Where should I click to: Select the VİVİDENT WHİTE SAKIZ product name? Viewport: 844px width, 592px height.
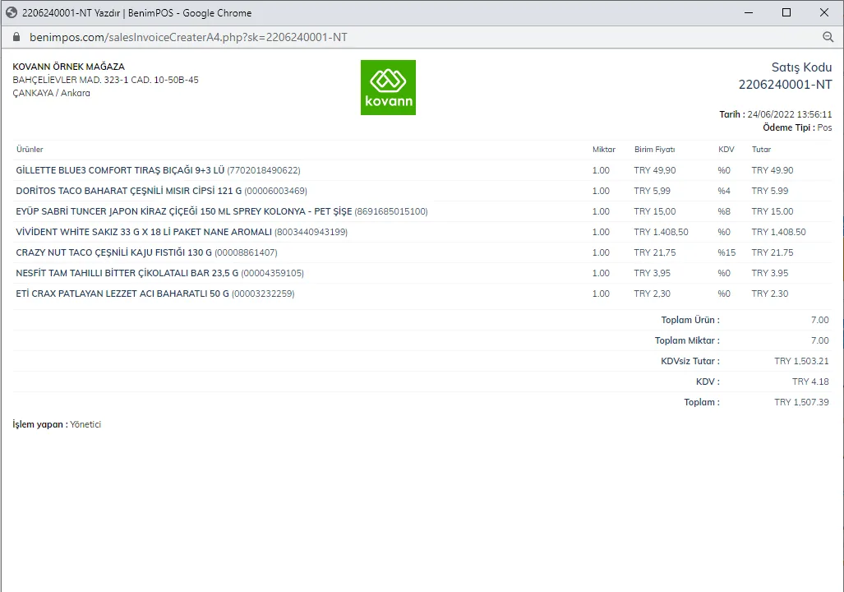click(x=144, y=232)
